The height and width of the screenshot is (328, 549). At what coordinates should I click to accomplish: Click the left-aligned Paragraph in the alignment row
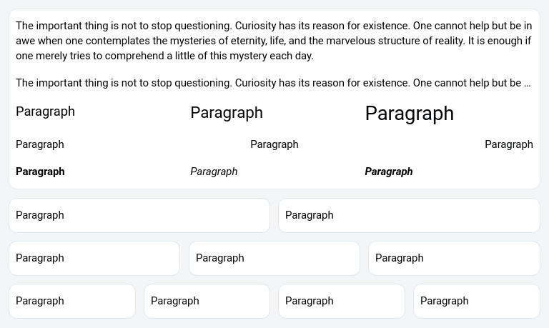[x=40, y=144]
